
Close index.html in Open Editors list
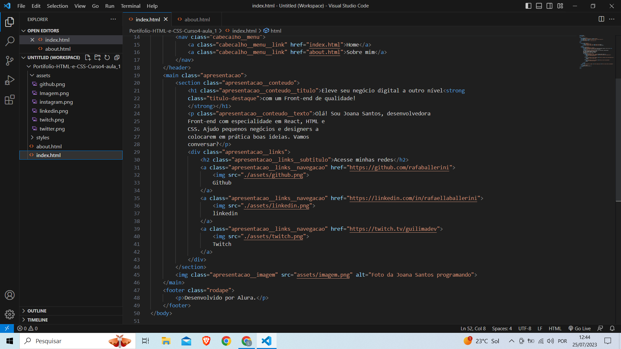(x=32, y=40)
